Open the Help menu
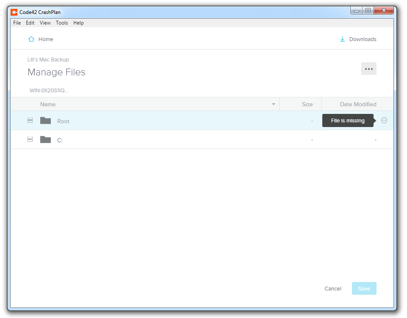Image resolution: width=407 pixels, height=318 pixels. point(78,23)
